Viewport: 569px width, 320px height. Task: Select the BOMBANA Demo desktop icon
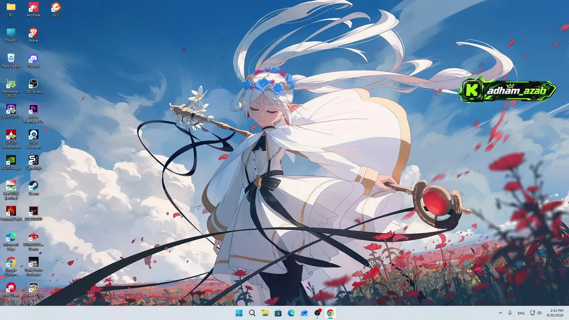point(33,241)
